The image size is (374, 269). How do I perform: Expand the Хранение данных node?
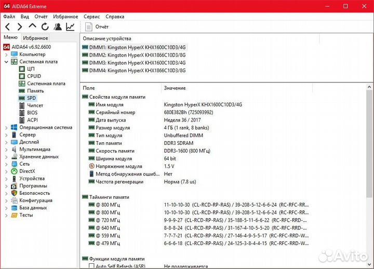[x=6, y=157]
